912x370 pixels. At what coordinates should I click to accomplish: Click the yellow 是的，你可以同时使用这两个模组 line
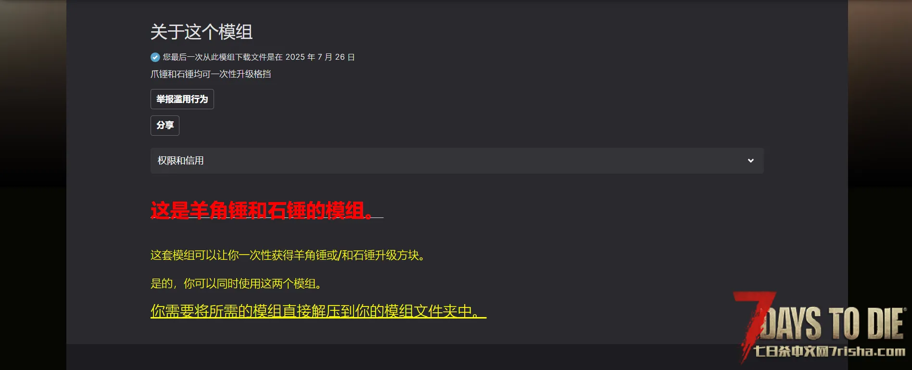click(x=236, y=284)
